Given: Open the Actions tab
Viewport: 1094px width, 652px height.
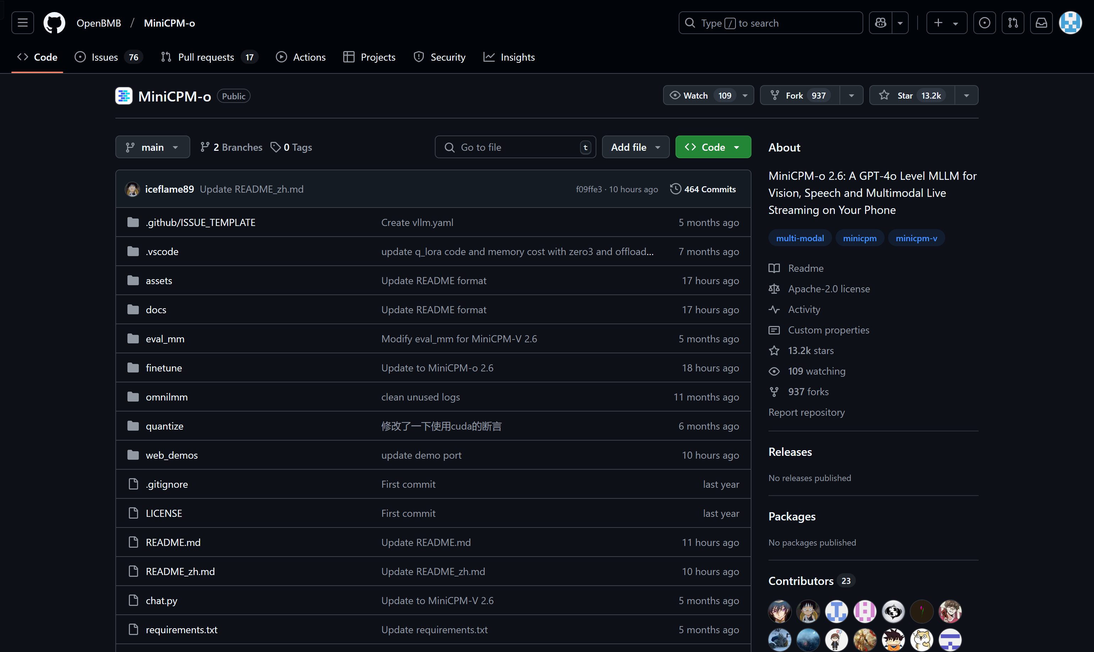Looking at the screenshot, I should tap(301, 57).
